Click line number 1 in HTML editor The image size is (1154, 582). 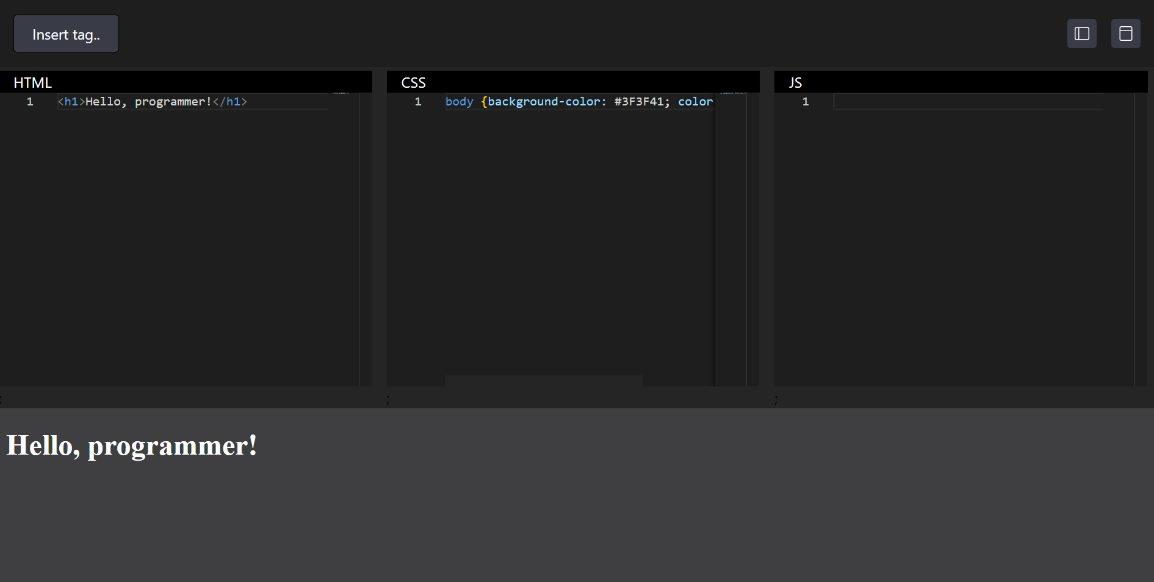pos(30,102)
